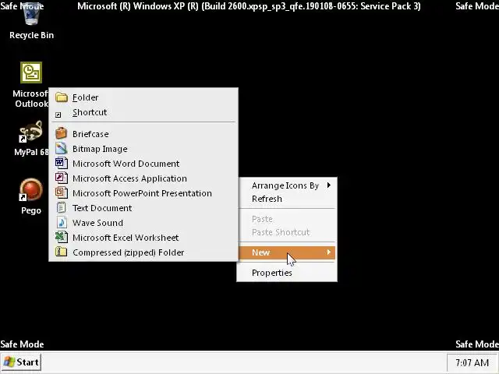The width and height of the screenshot is (499, 374).
Task: Click the PowerPoint Presentation icon
Action: [61, 192]
